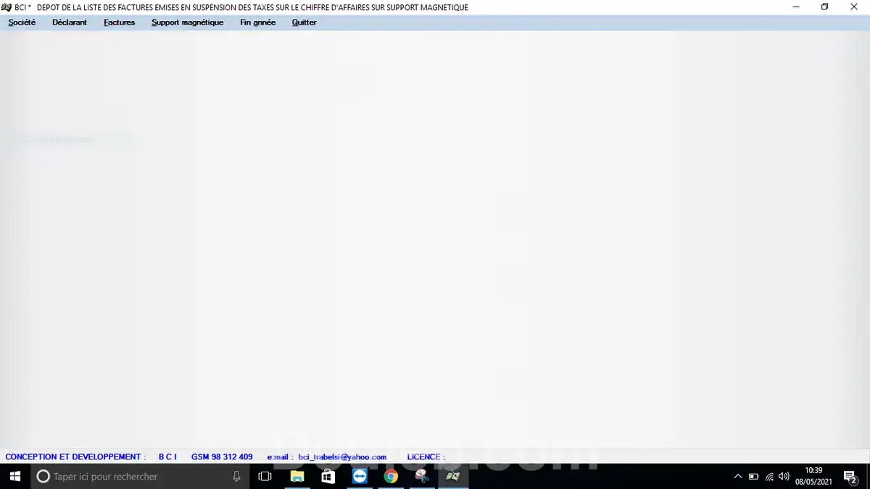Open the Déclarant menu

(70, 22)
